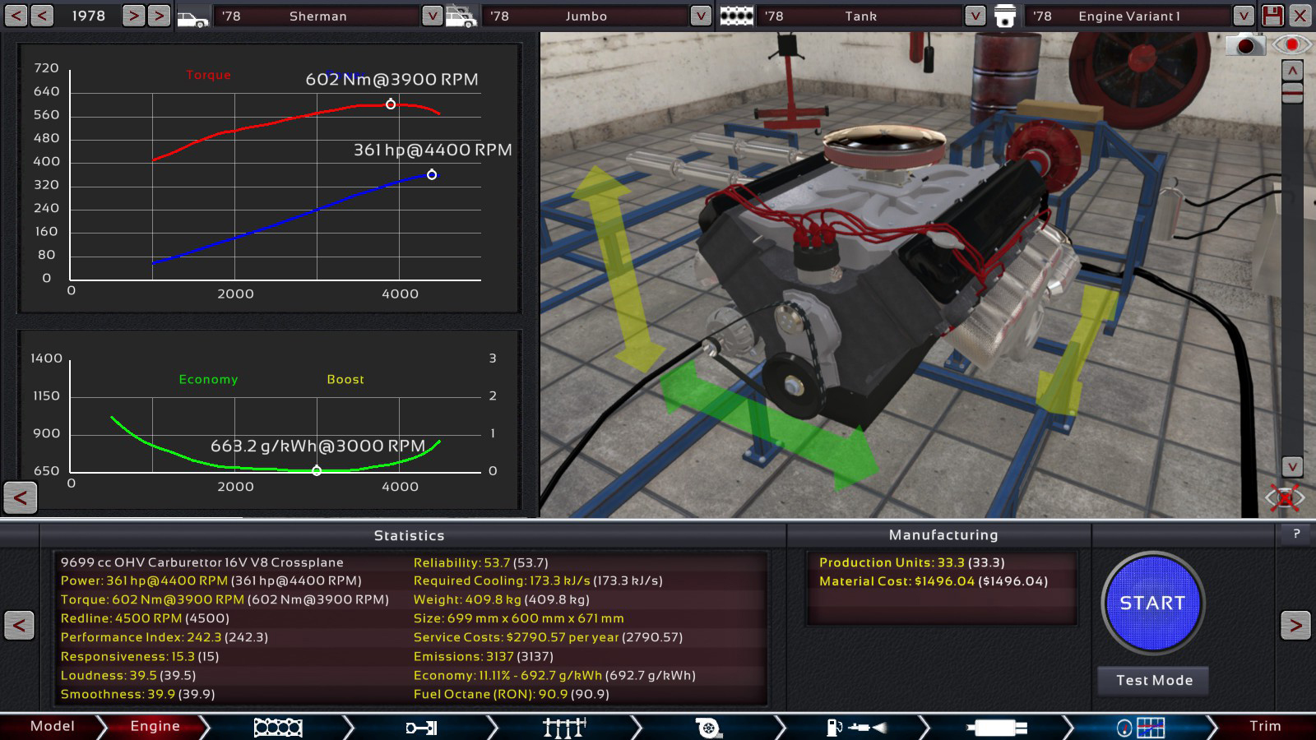The height and width of the screenshot is (740, 1316).
Task: Toggle the red eye visibility button
Action: click(1291, 44)
